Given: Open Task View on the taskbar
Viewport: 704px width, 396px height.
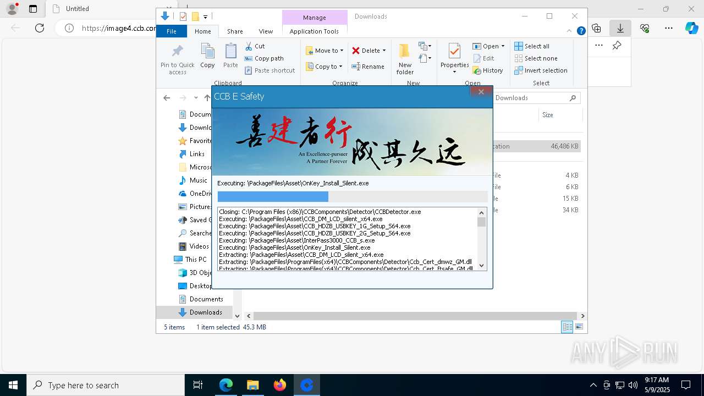Looking at the screenshot, I should [198, 385].
